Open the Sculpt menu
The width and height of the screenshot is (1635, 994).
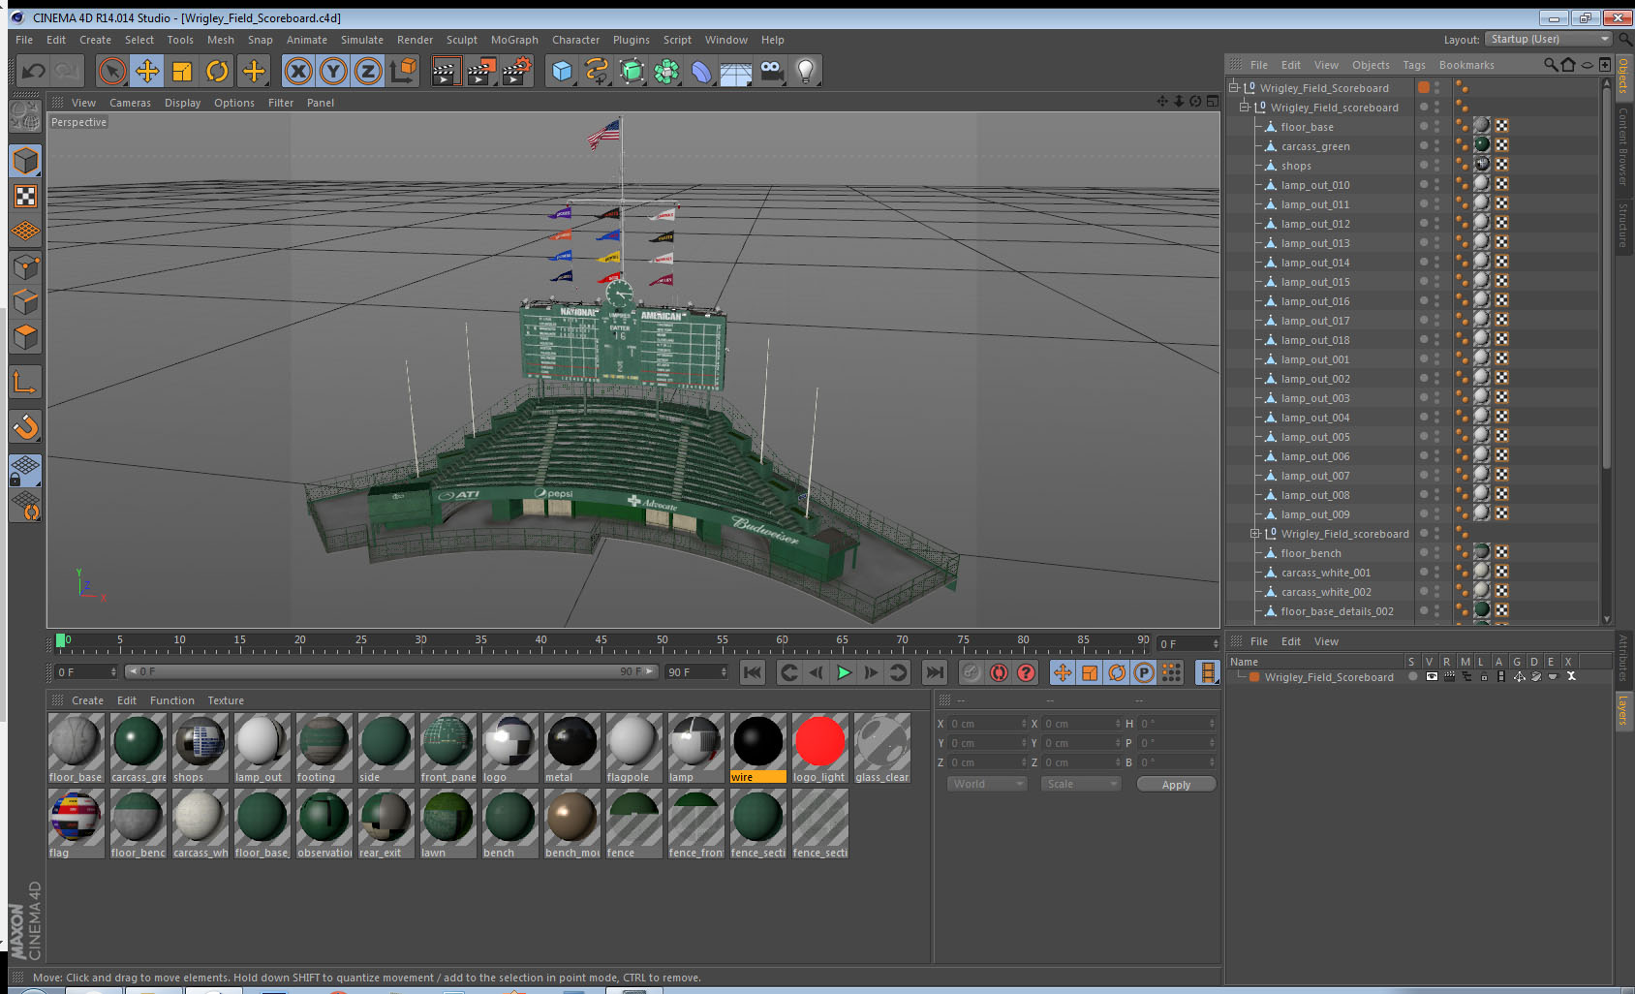click(x=462, y=40)
